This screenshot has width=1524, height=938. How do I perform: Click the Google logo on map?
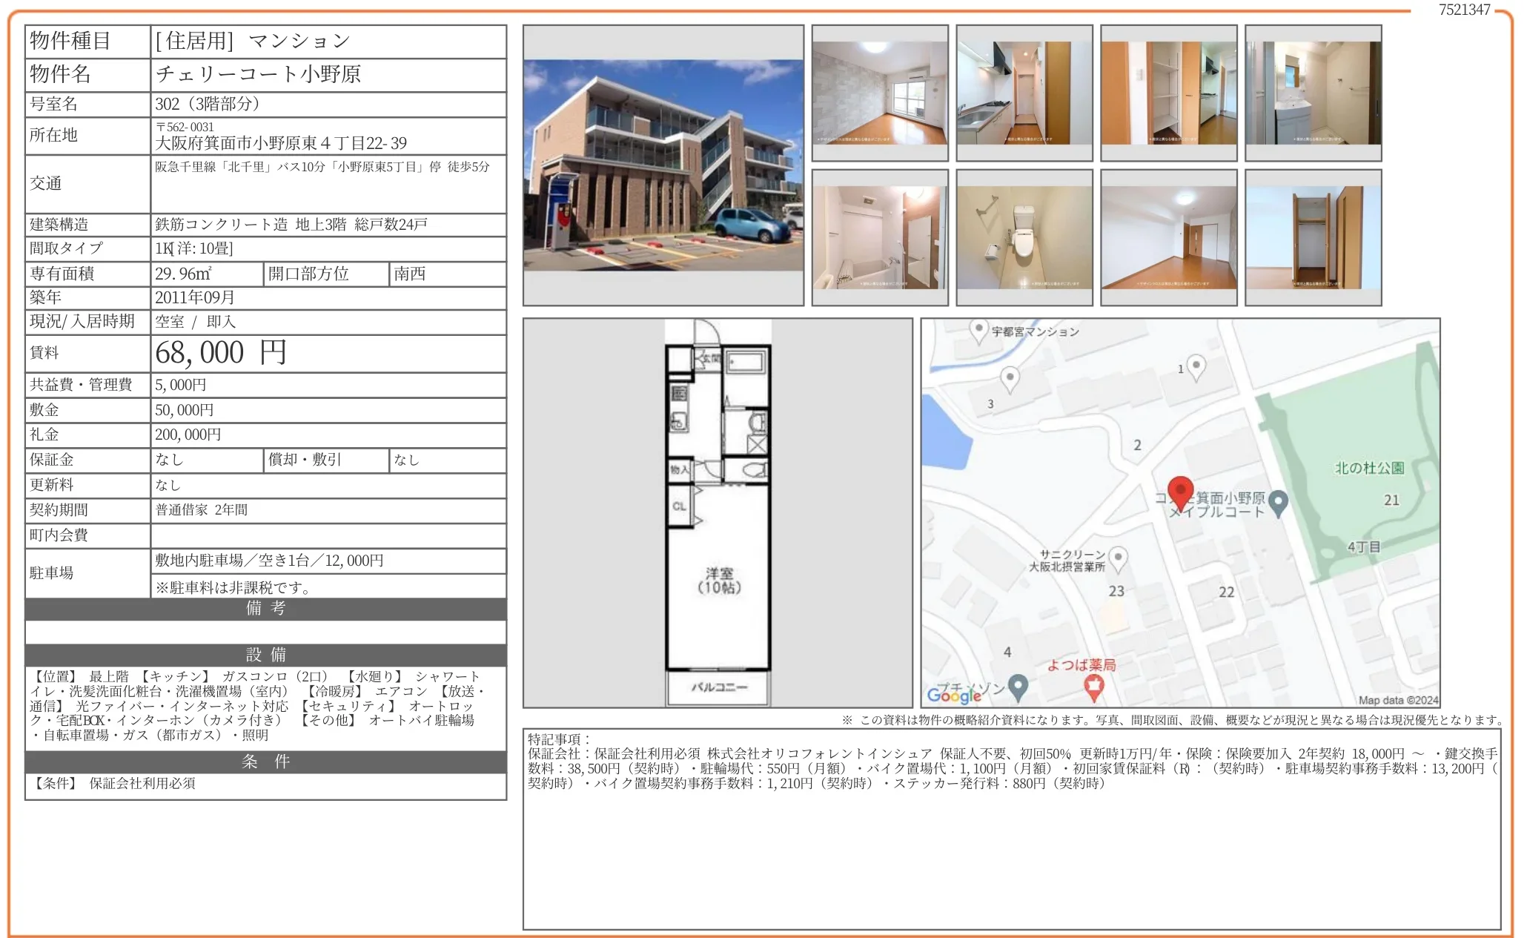point(954,694)
